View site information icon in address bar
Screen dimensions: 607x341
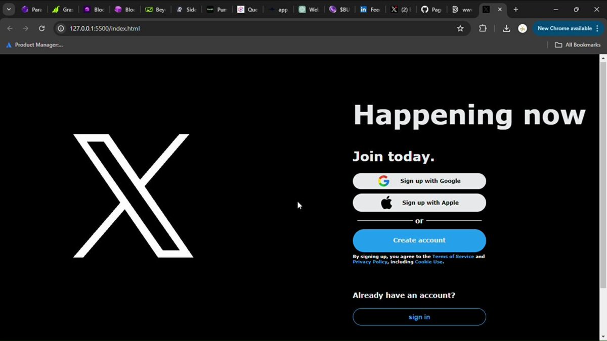click(61, 28)
